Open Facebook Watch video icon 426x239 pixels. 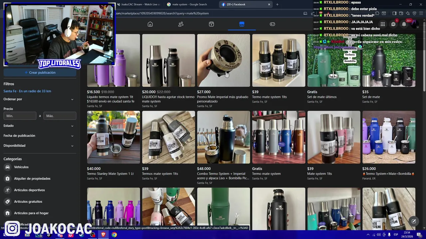211,24
